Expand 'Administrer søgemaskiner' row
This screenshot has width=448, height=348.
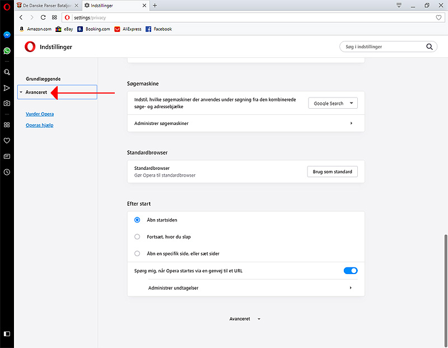click(246, 123)
